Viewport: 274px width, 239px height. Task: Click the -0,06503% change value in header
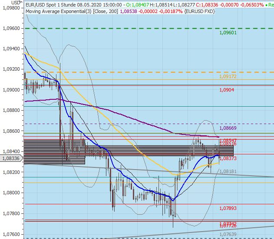(252, 5)
